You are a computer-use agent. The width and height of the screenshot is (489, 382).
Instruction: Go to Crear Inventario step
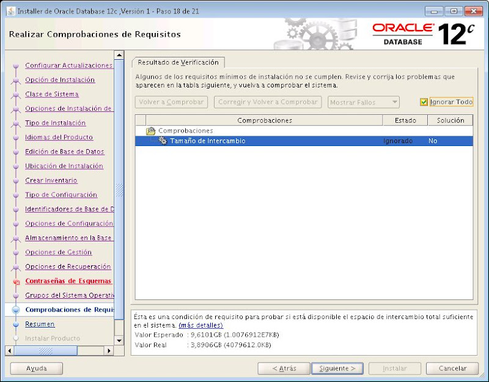point(51,180)
